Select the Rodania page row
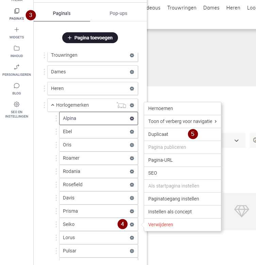Screen dimensions: 256x265 point(99,172)
